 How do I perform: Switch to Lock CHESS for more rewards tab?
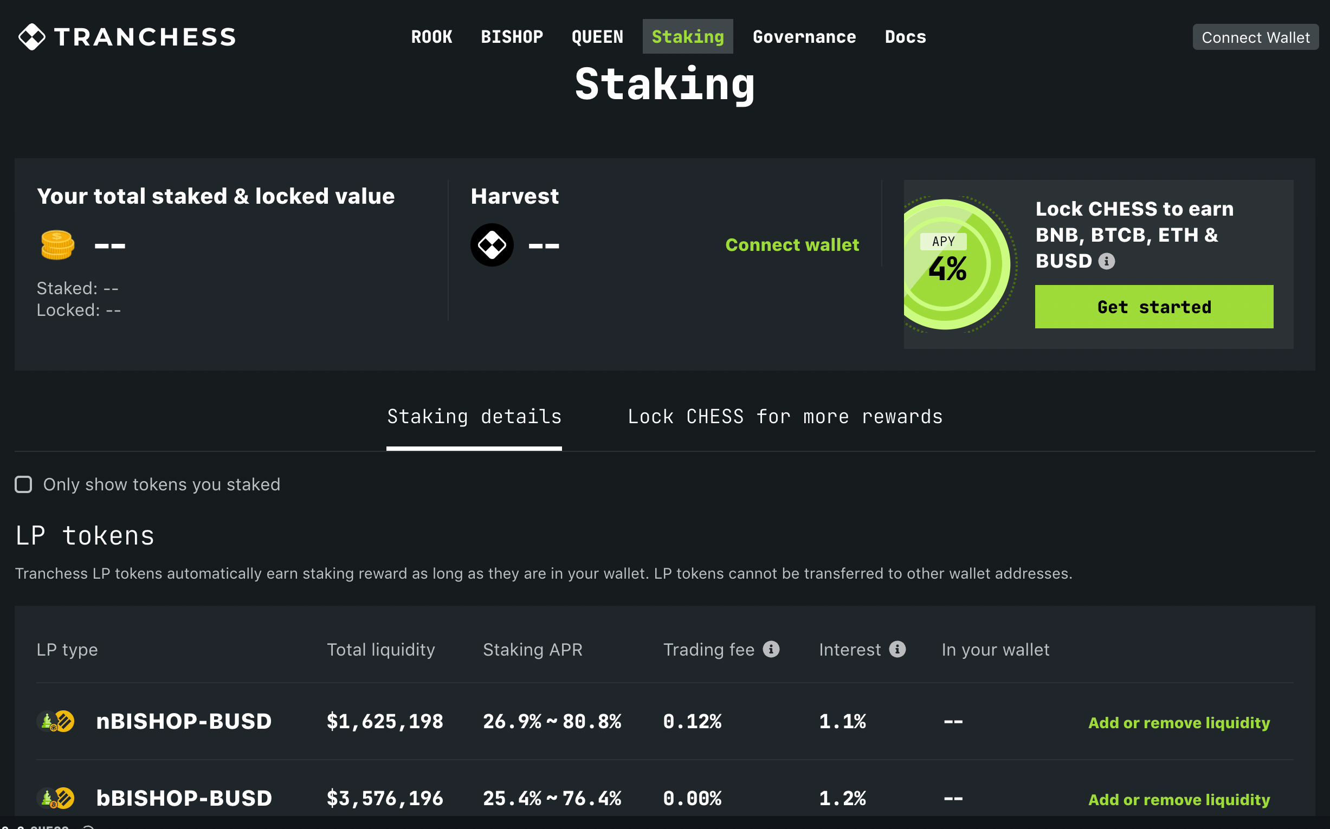click(785, 417)
